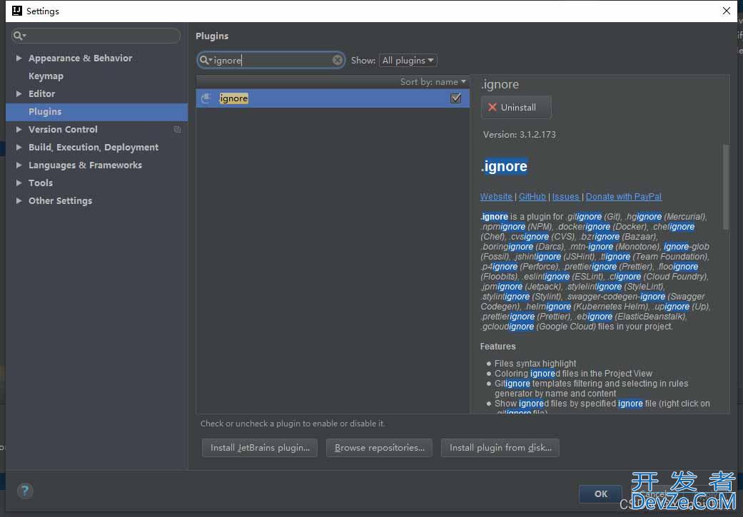
Task: Select the ignore plugin row
Action: coord(333,98)
